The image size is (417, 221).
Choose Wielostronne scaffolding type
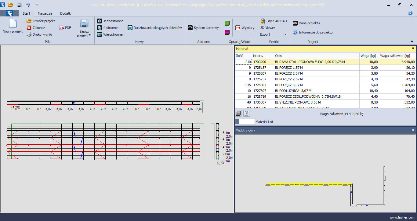pyautogui.click(x=100, y=34)
